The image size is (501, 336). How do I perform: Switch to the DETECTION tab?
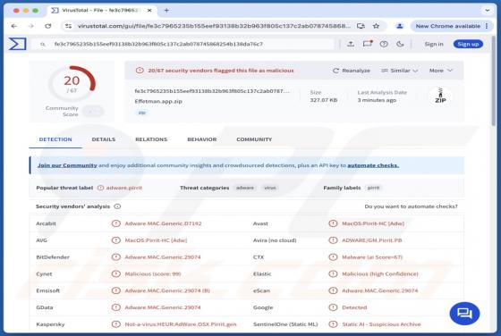(55, 139)
